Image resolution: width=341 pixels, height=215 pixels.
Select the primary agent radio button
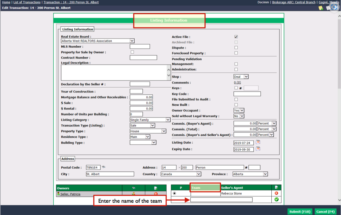[x=174, y=193]
